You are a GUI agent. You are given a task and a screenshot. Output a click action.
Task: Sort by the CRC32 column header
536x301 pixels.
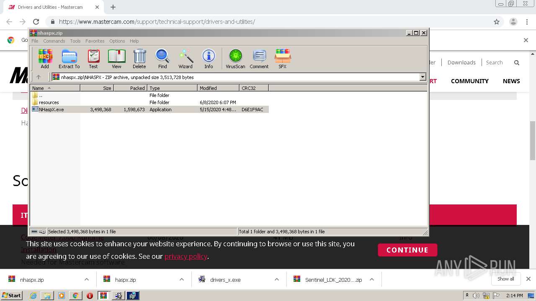(x=254, y=88)
